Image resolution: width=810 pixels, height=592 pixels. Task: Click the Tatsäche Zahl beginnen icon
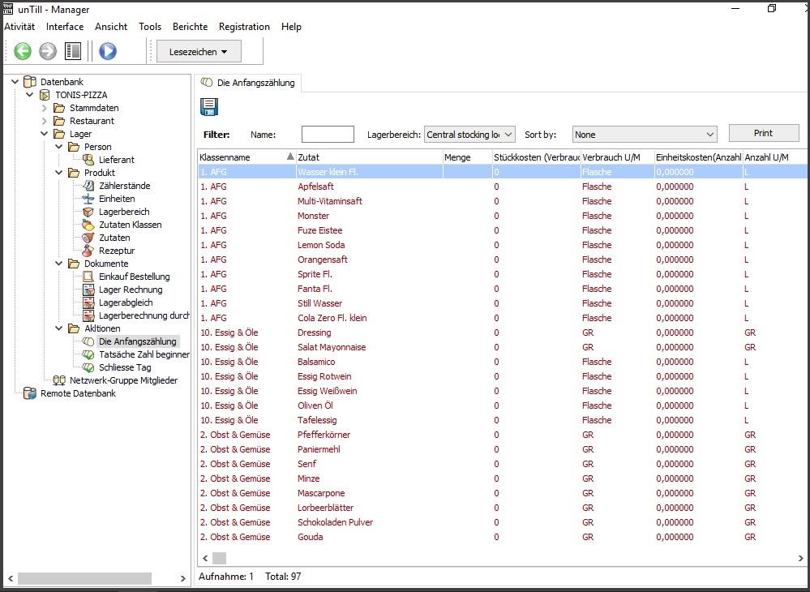(x=89, y=354)
